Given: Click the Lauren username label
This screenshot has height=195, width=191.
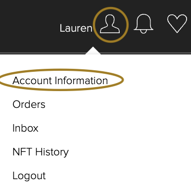Looking at the screenshot, I should tap(76, 28).
